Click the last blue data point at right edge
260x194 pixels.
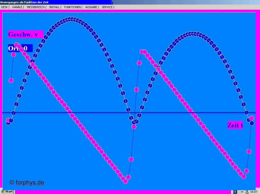(252, 123)
